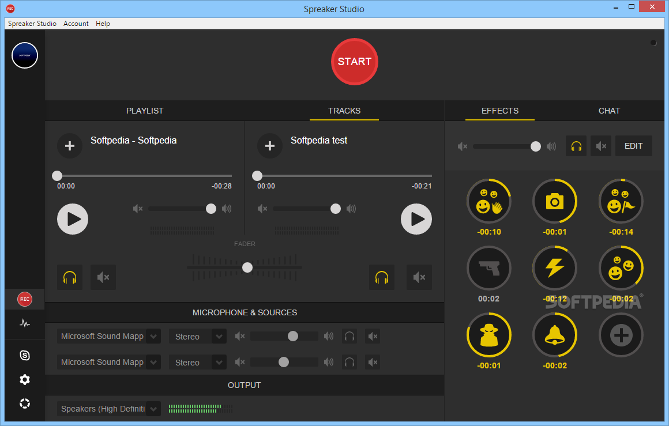The image size is (669, 426).
Task: Switch to the TRACKS tab
Action: (x=344, y=111)
